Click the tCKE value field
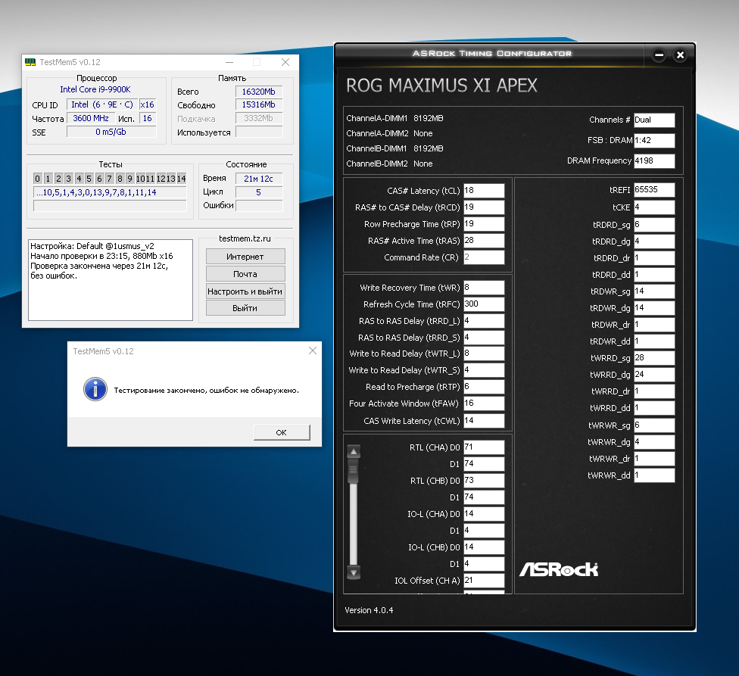 654,207
